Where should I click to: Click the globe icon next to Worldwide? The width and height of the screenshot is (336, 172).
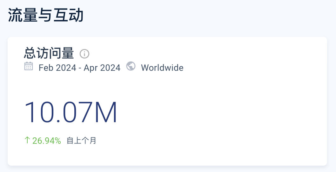click(131, 66)
